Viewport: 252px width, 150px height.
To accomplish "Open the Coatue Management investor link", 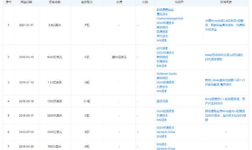I will (x=170, y=19).
